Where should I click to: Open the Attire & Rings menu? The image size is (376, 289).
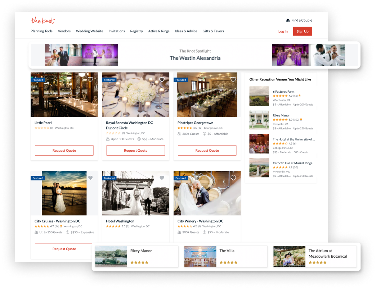click(159, 31)
